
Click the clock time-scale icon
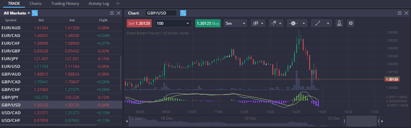293,23
